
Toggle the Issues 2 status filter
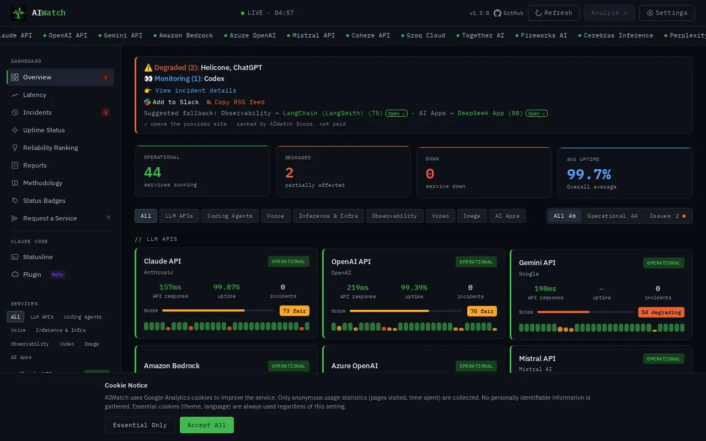click(667, 216)
